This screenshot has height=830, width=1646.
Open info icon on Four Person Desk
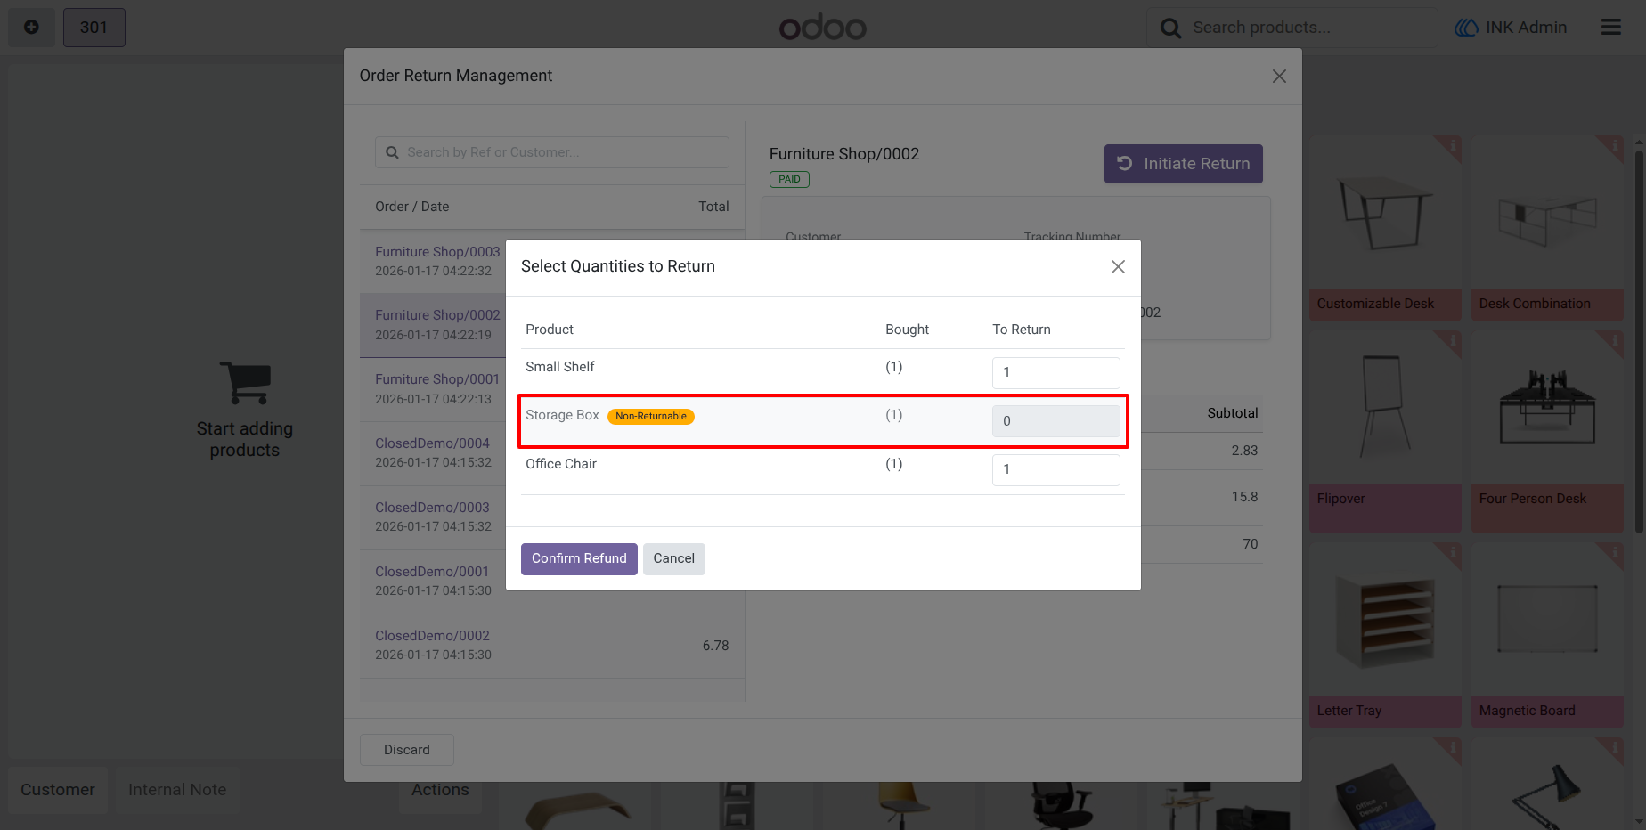click(x=1614, y=341)
